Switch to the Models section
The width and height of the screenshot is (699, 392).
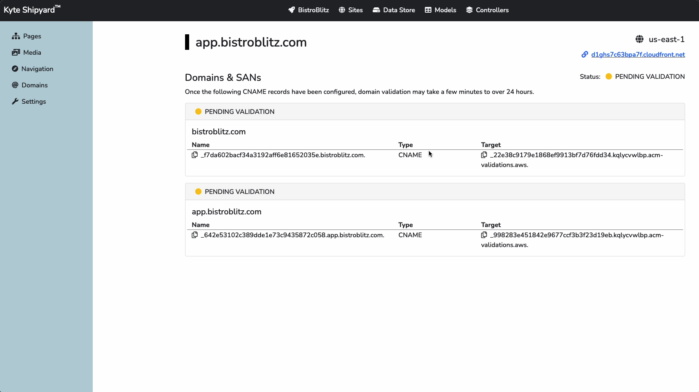click(445, 10)
